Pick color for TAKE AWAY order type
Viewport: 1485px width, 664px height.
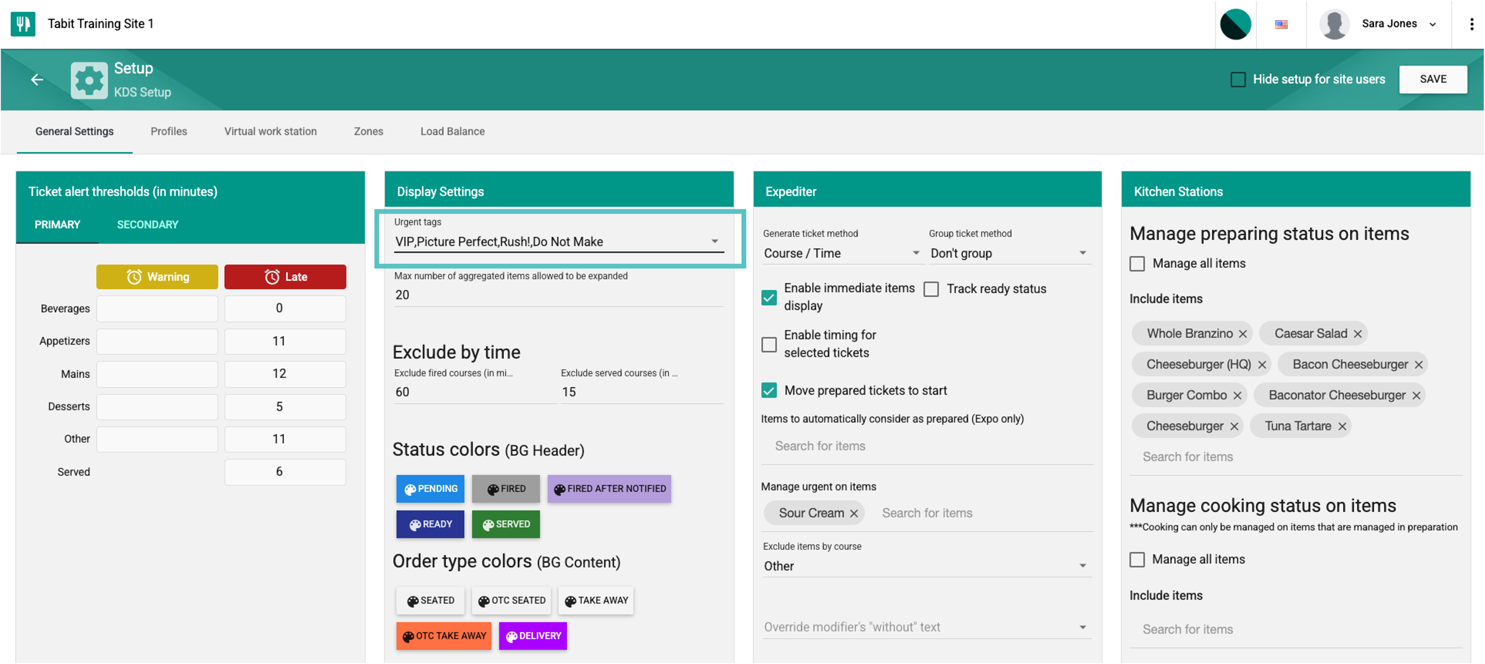click(x=596, y=600)
